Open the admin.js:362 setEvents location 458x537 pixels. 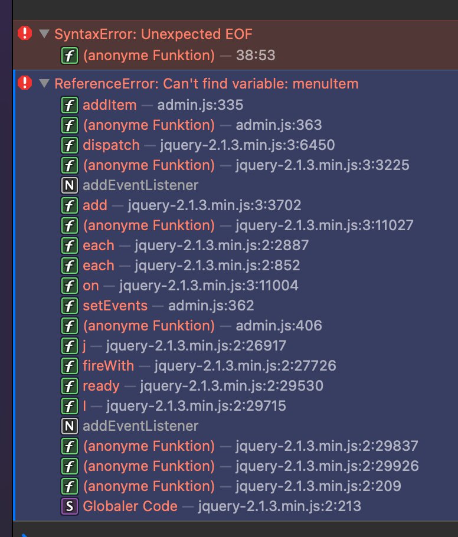coord(211,306)
